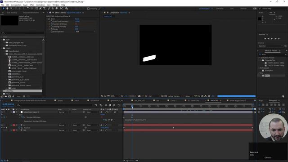Switch to the Audio panel tab
This screenshot has width=288, height=162.
[261, 13]
